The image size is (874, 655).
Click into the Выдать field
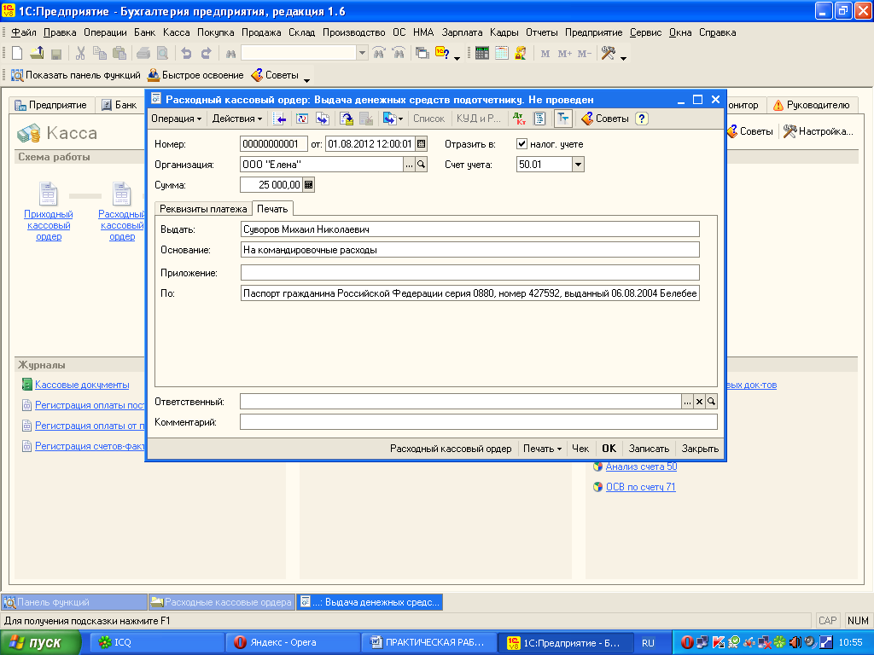tap(470, 229)
